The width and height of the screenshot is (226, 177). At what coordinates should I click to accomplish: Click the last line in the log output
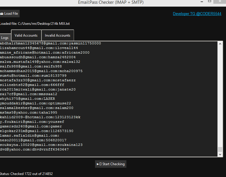coord(35,149)
